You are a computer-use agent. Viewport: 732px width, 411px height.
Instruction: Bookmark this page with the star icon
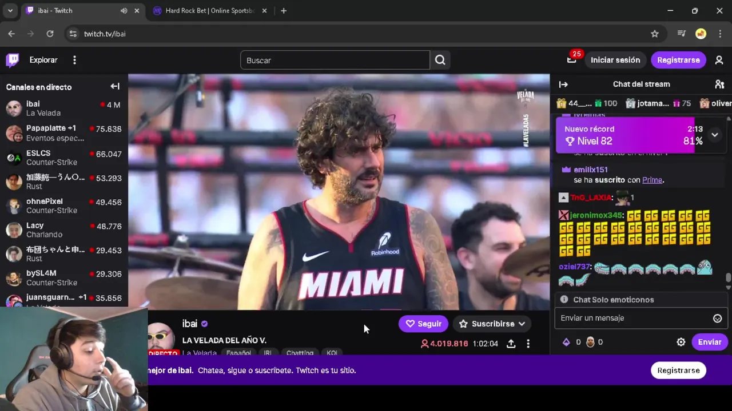pyautogui.click(x=655, y=34)
